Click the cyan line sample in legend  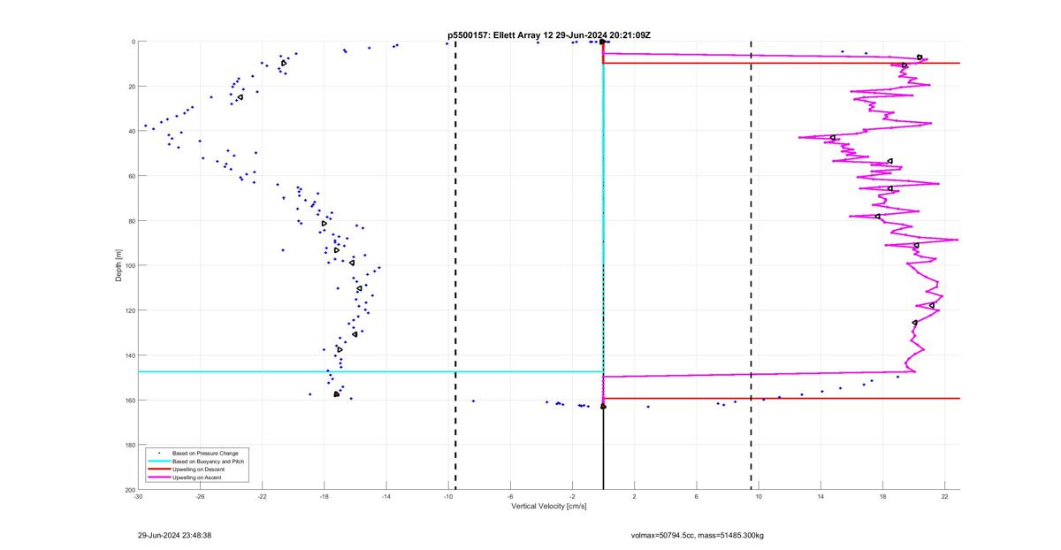(x=158, y=461)
